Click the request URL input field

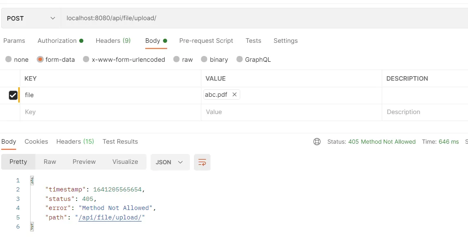[264, 18]
